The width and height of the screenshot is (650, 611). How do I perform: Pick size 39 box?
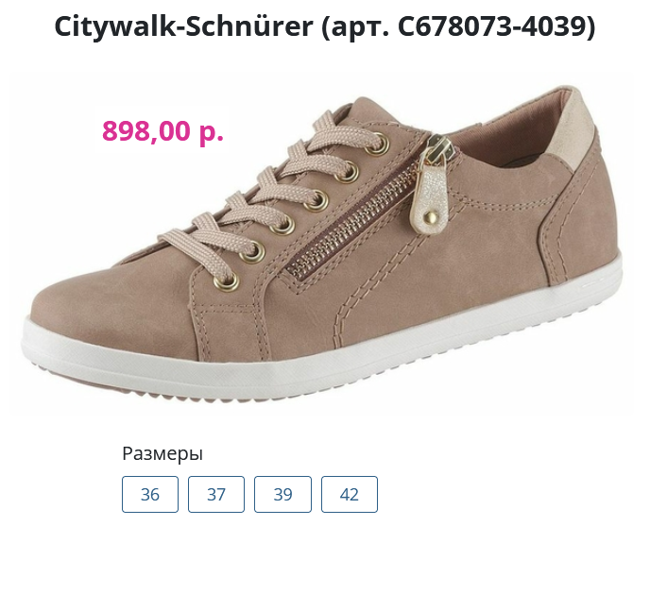(282, 494)
